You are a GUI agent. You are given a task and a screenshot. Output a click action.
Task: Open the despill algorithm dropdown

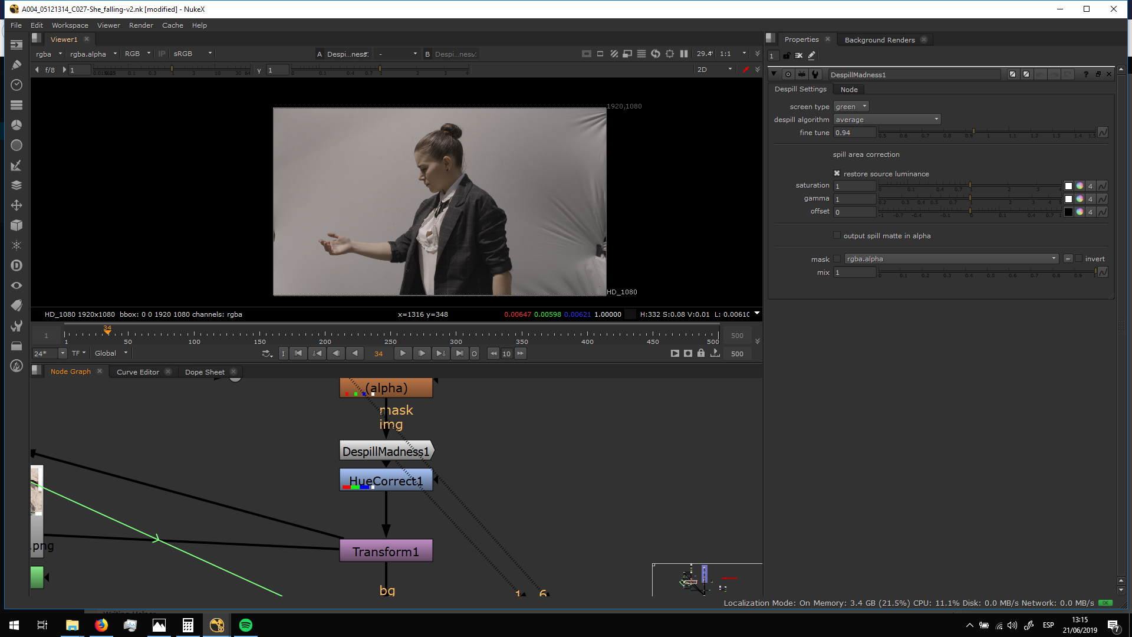coord(887,120)
